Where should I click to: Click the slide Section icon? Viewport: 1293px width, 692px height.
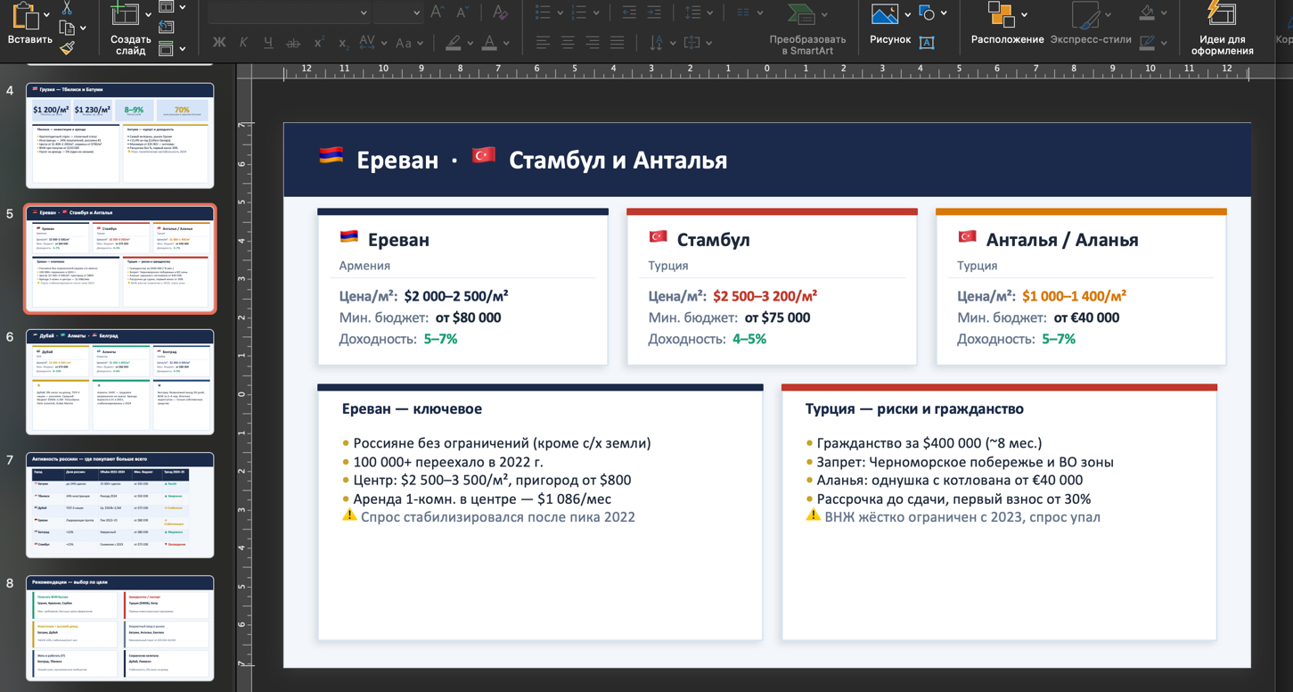click(x=166, y=48)
